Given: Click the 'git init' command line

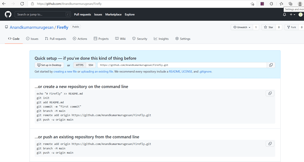Looking at the screenshot, I should point(43,98).
